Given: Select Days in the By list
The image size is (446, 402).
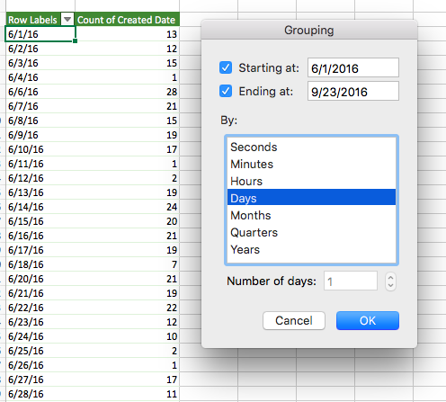Looking at the screenshot, I should coord(311,198).
